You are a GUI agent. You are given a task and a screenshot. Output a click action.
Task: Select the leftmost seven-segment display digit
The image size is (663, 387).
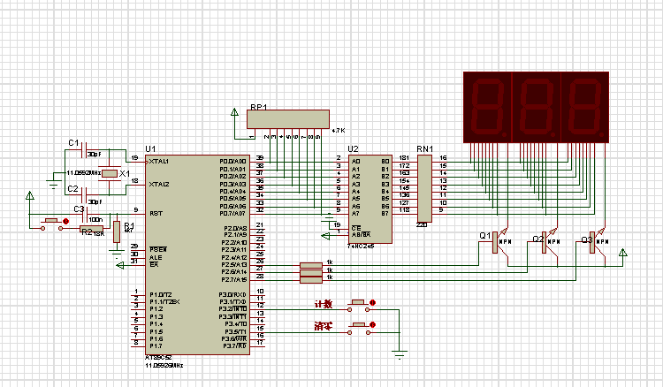click(x=487, y=107)
